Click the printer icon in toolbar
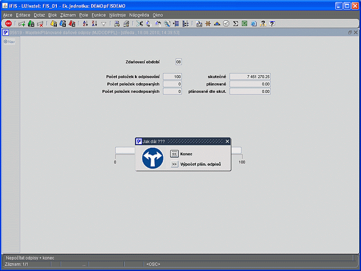The height and width of the screenshot is (271, 361). pos(117,23)
